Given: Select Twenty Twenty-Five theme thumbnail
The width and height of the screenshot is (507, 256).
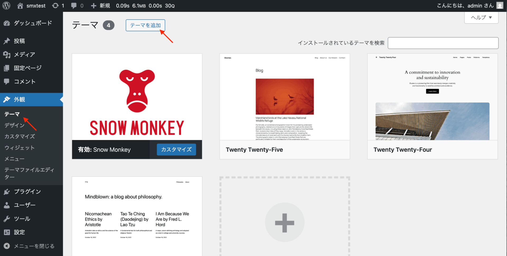Looking at the screenshot, I should (x=285, y=97).
